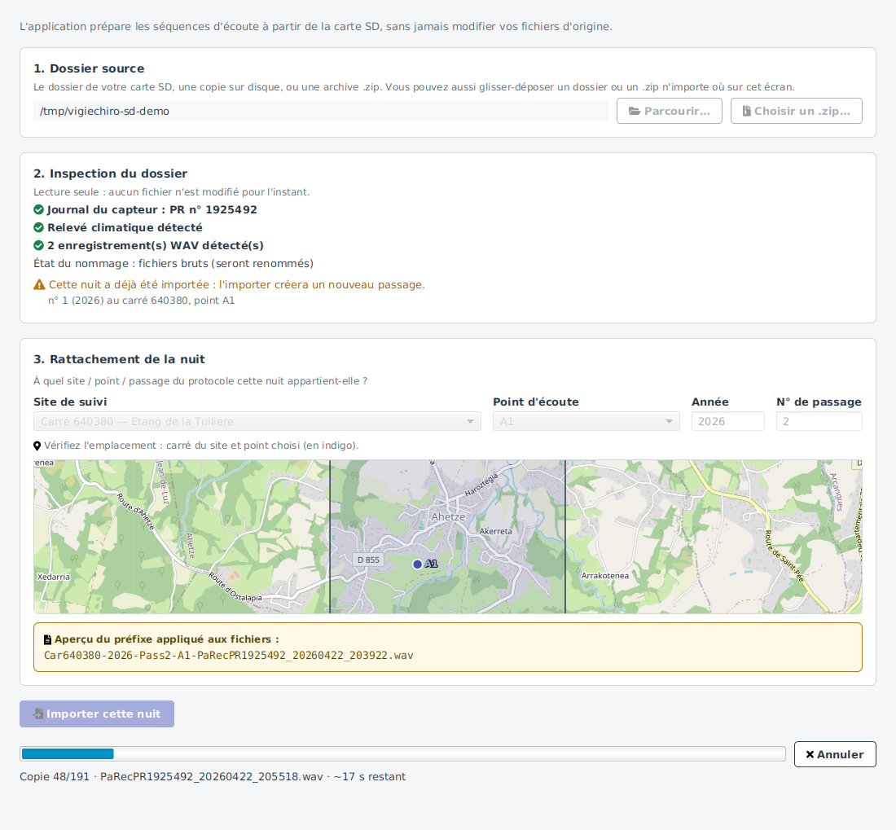Click the Akerreta label on map
The height and width of the screenshot is (830, 896).
pyautogui.click(x=495, y=531)
